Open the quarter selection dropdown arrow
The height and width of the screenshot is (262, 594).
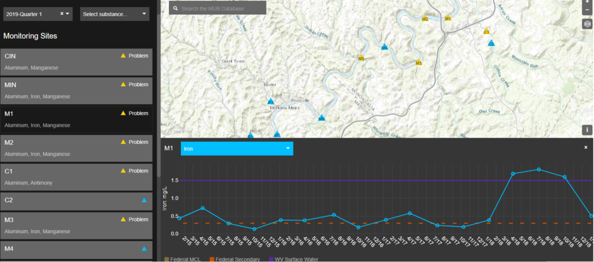(x=67, y=14)
